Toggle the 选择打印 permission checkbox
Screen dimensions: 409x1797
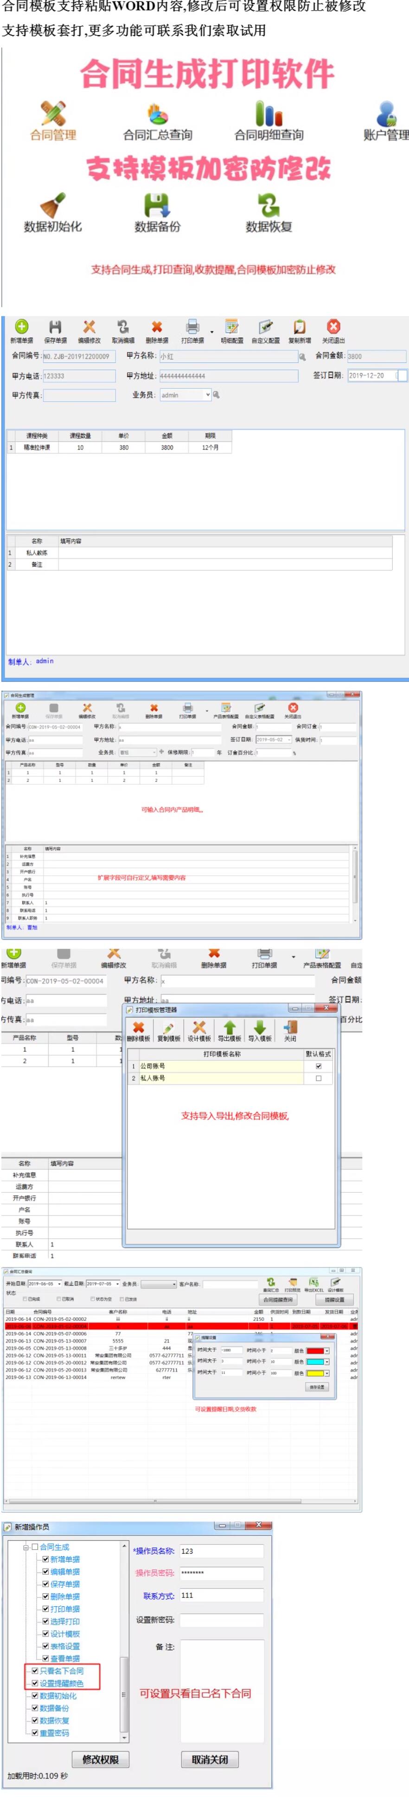(x=45, y=1621)
